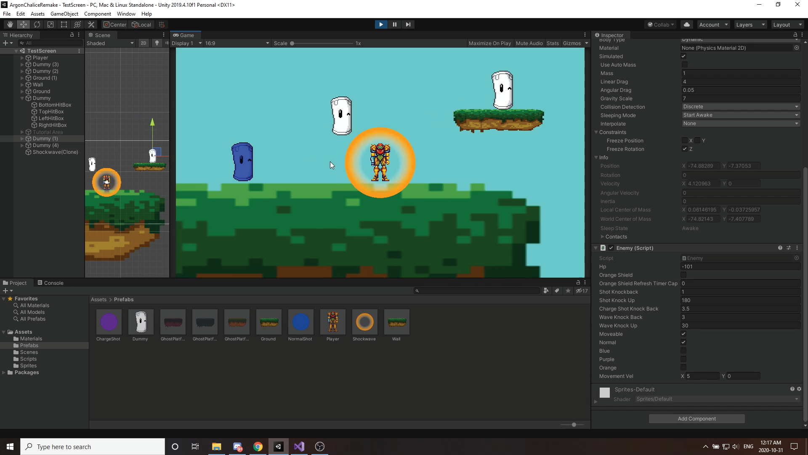Image resolution: width=808 pixels, height=455 pixels.
Task: Click the Account toolbar icon
Action: tap(712, 24)
